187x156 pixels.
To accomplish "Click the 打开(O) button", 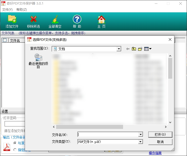I will pyautogui.click(x=160, y=135).
